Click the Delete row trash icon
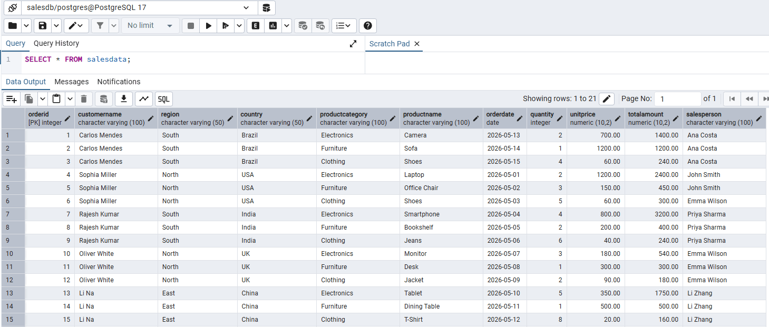The height and width of the screenshot is (327, 769). (84, 98)
